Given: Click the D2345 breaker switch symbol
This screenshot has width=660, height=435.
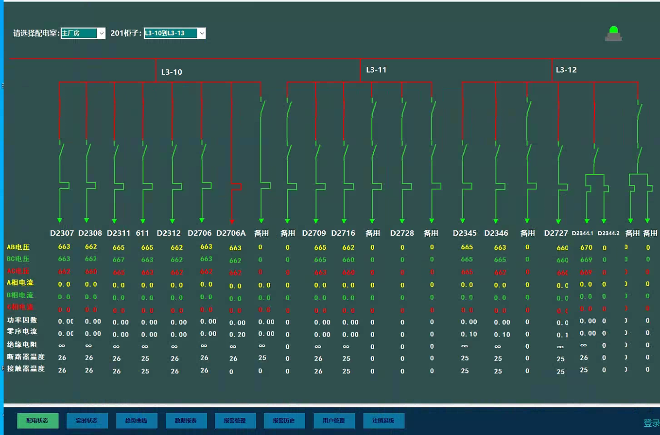Looking at the screenshot, I should [464, 151].
